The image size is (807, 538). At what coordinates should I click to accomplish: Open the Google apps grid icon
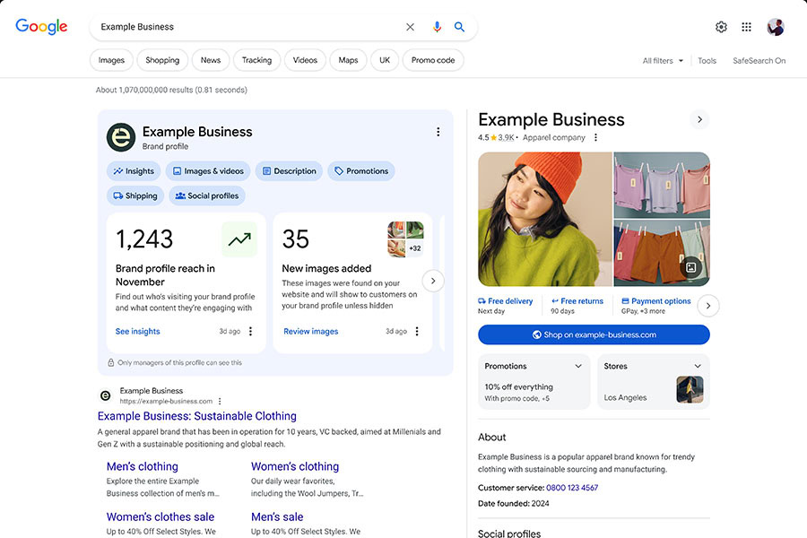coord(746,27)
